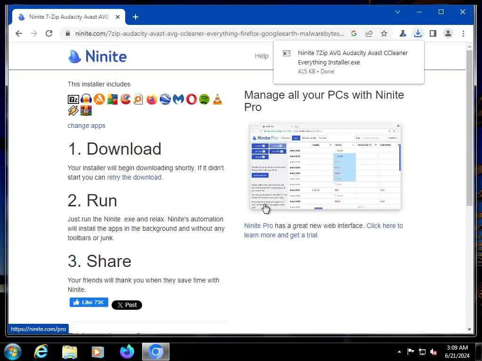This screenshot has width=482, height=361.
Task: Select the Ninite 7-Zip Audacity tab
Action: (69, 17)
